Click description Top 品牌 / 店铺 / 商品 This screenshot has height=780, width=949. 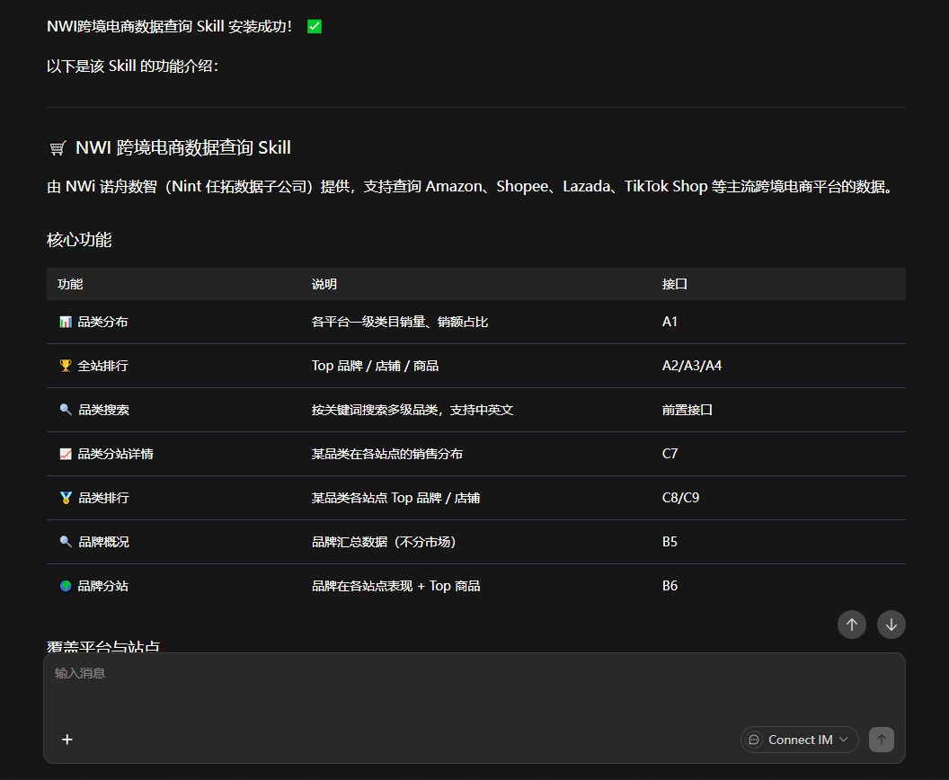point(375,366)
